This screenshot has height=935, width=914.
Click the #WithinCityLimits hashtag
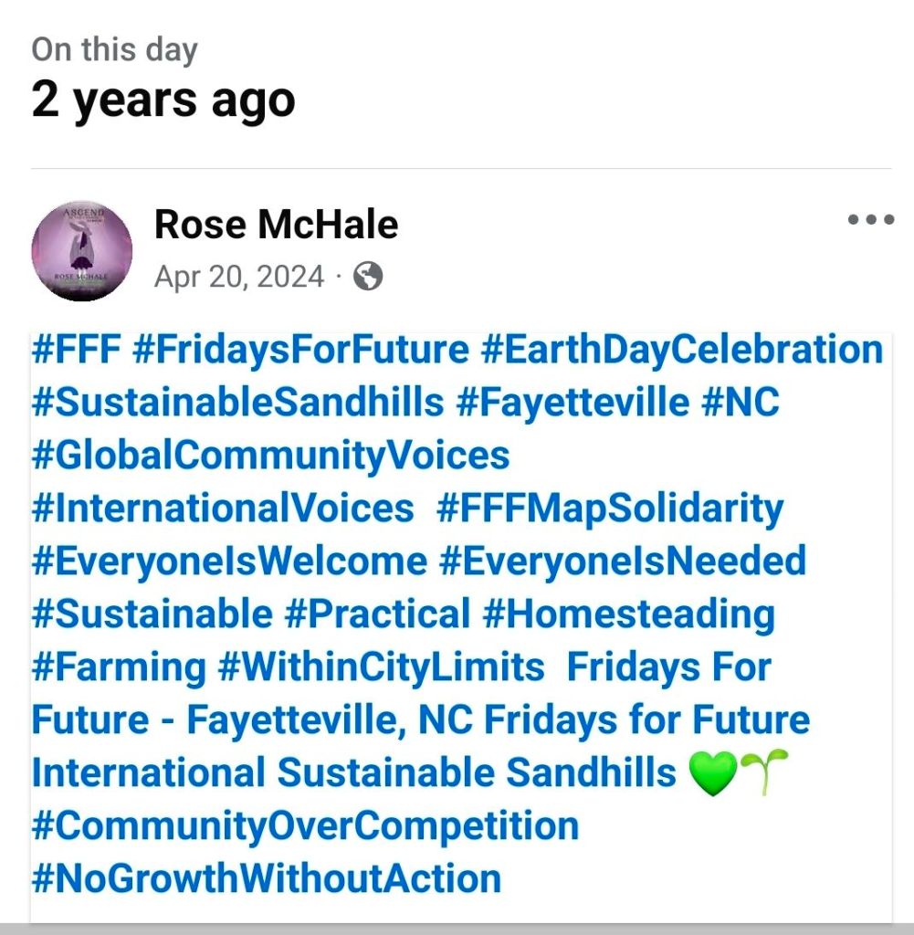(381, 667)
